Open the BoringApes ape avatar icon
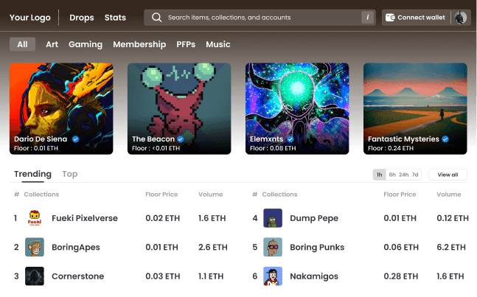477x297 pixels. point(35,247)
